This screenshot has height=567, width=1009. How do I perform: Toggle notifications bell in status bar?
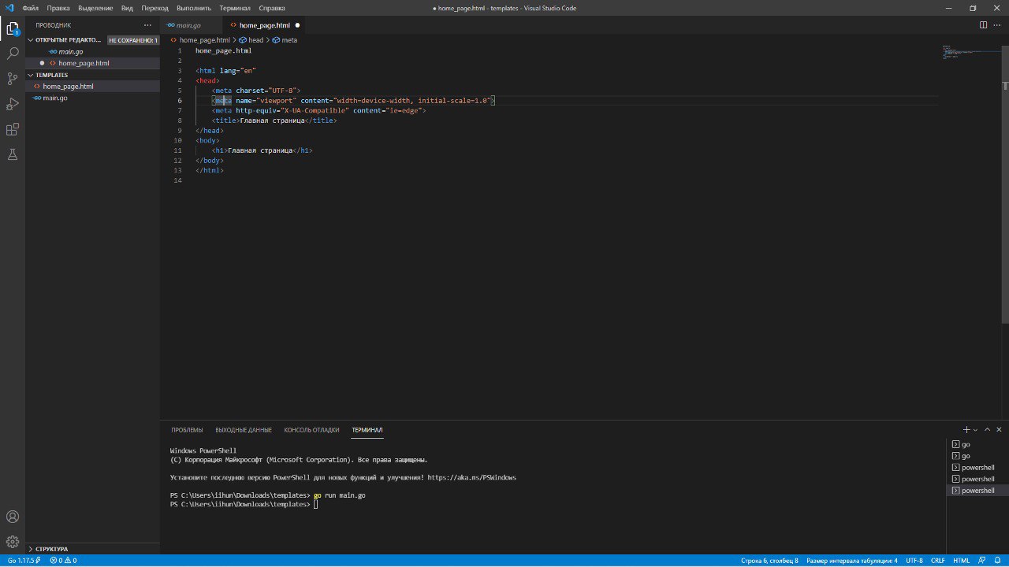click(997, 561)
